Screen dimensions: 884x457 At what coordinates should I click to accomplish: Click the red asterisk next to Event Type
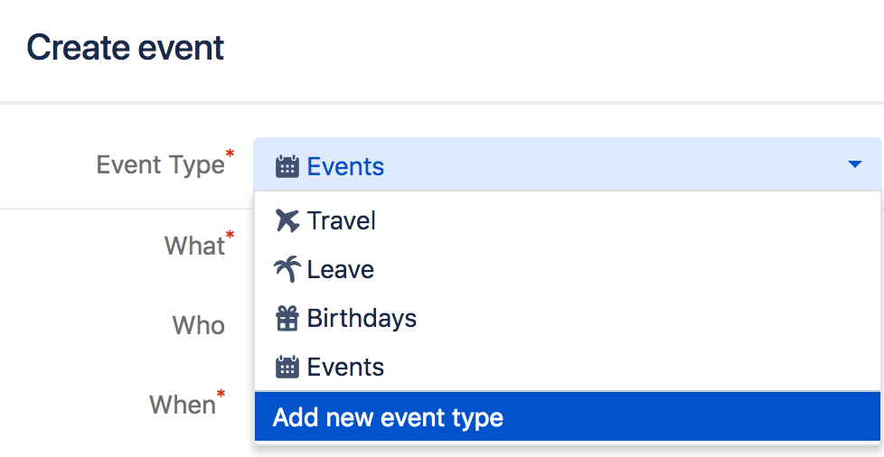pyautogui.click(x=230, y=154)
